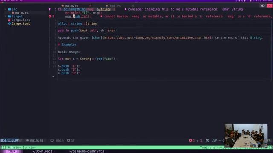Screen dimensions: 273x153
Task: Click the Cargo.lock lock icon
Action: click(x=9, y=20)
